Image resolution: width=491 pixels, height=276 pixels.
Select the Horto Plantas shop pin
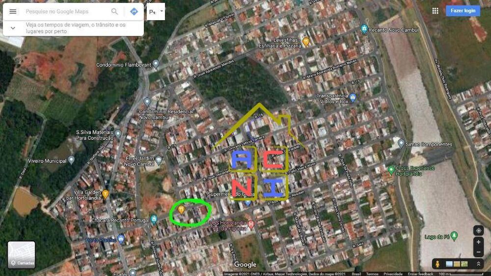coord(121,239)
